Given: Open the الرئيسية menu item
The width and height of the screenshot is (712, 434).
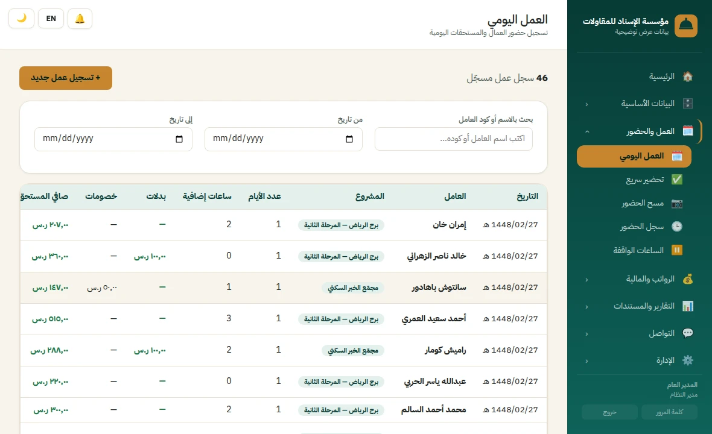Looking at the screenshot, I should (640, 77).
